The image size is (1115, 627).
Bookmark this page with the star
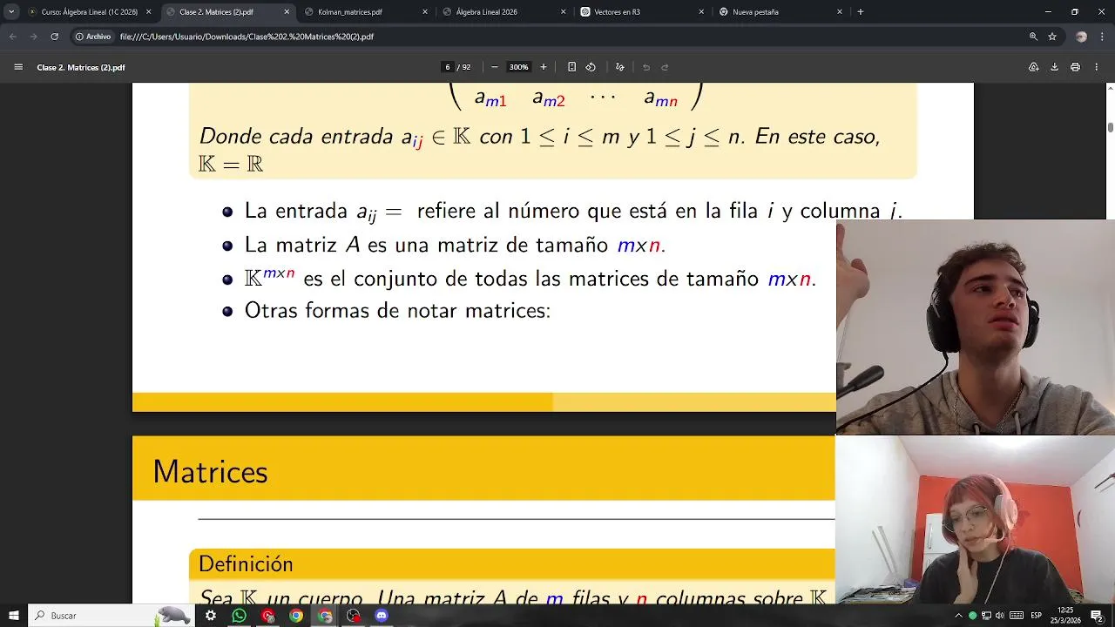click(x=1052, y=37)
